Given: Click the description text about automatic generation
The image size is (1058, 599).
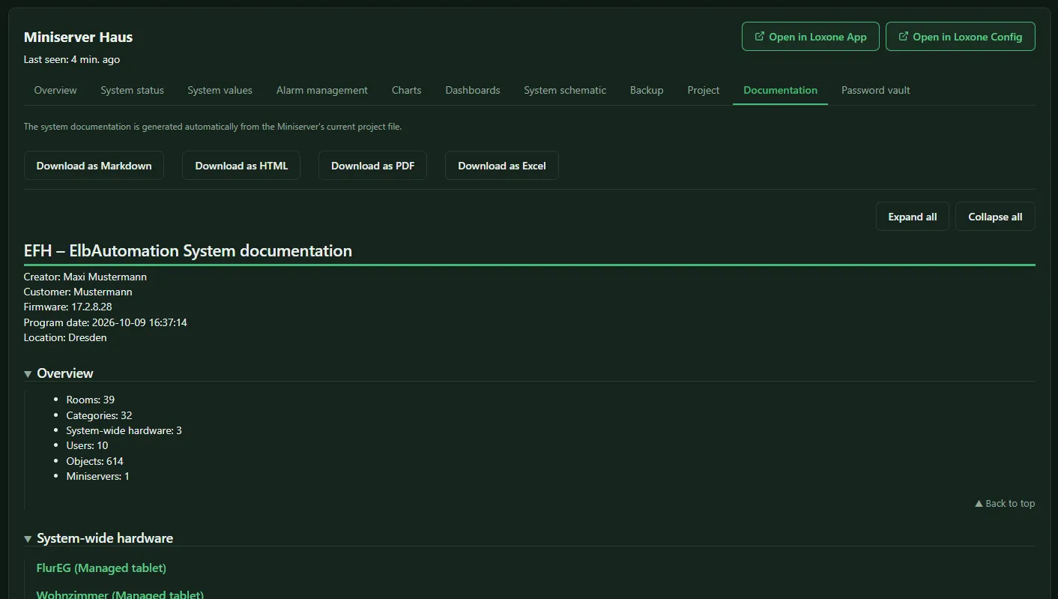Looking at the screenshot, I should coord(213,127).
